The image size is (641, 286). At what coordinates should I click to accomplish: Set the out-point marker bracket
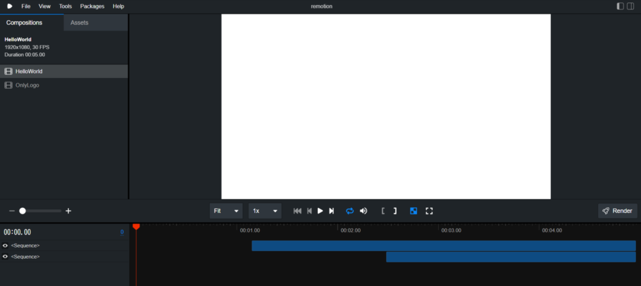coord(395,211)
